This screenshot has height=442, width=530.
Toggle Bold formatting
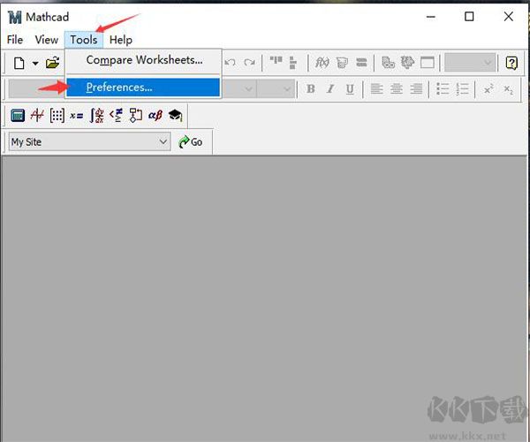pyautogui.click(x=311, y=89)
